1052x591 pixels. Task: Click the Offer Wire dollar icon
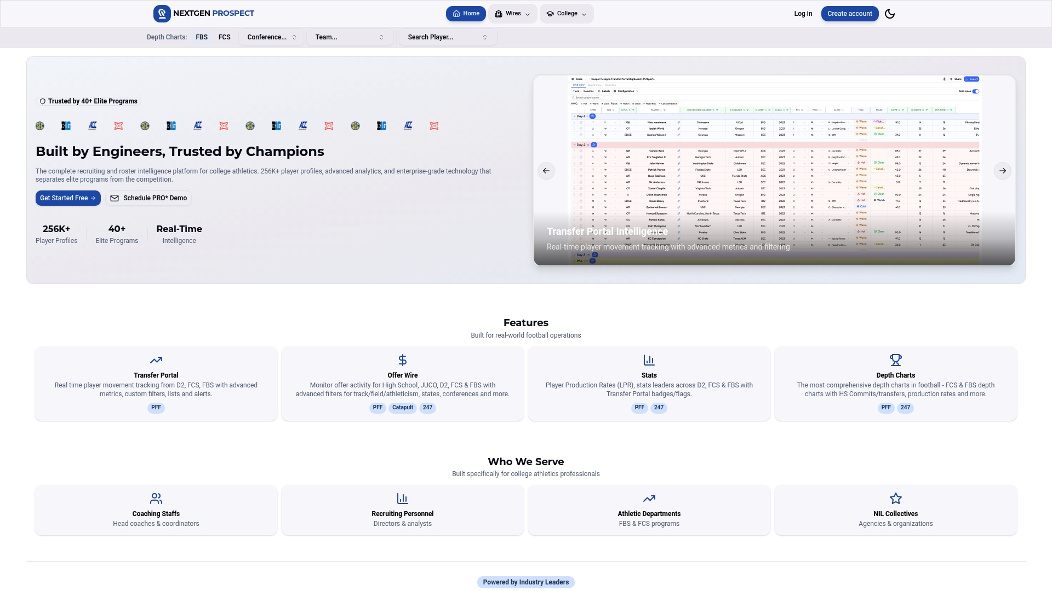[x=403, y=360]
